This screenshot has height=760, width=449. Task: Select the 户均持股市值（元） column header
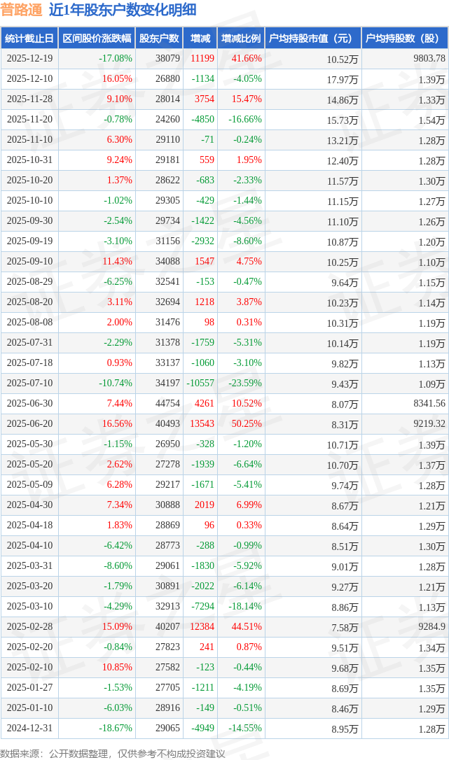[312, 38]
